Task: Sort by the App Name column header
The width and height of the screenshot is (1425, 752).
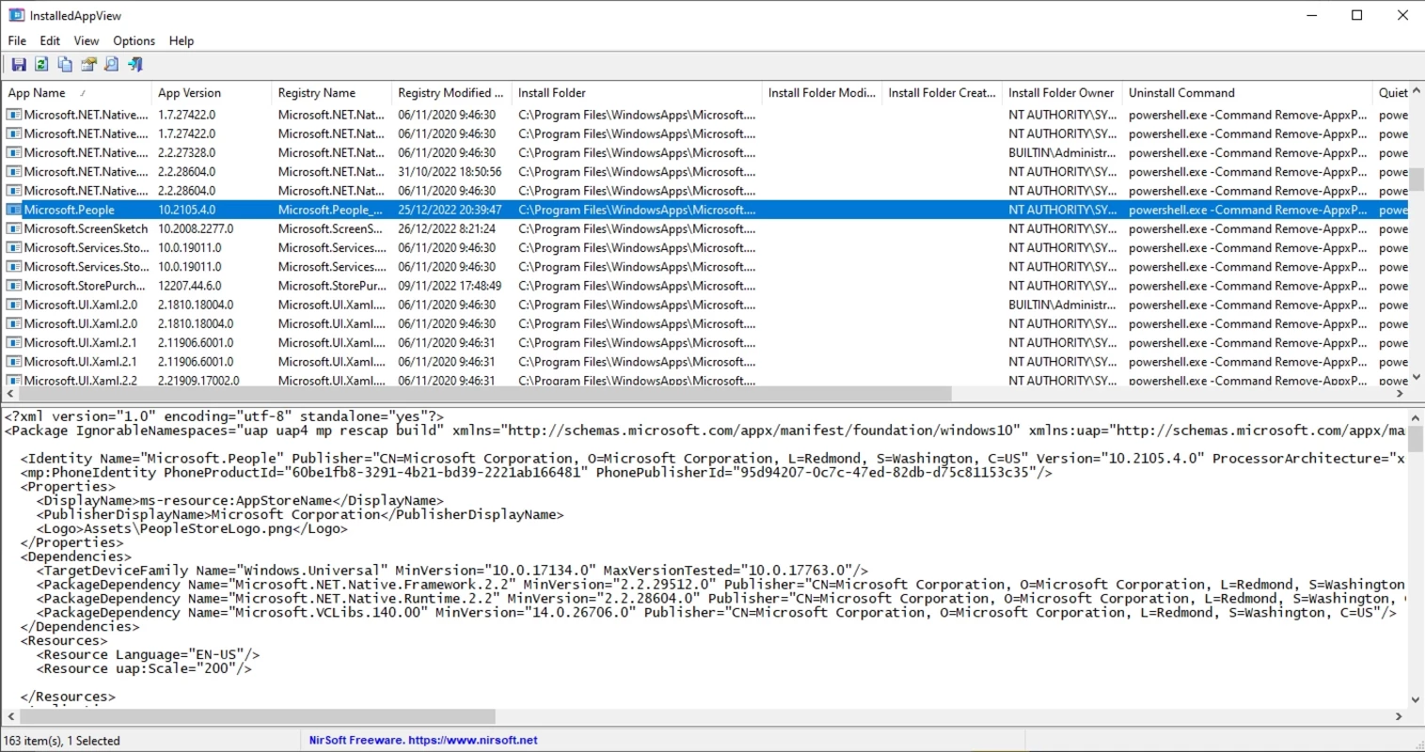Action: 76,93
